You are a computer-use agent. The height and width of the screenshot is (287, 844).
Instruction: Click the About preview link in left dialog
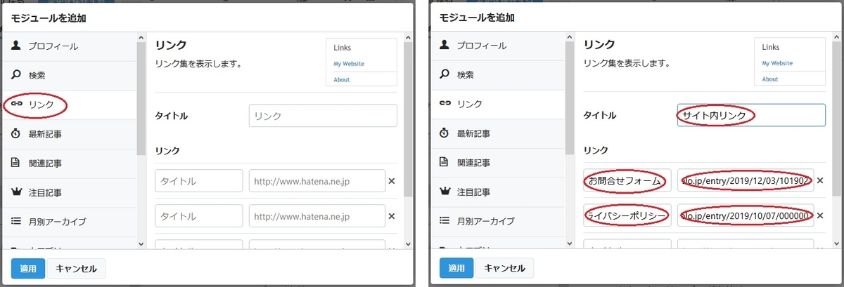coord(342,80)
